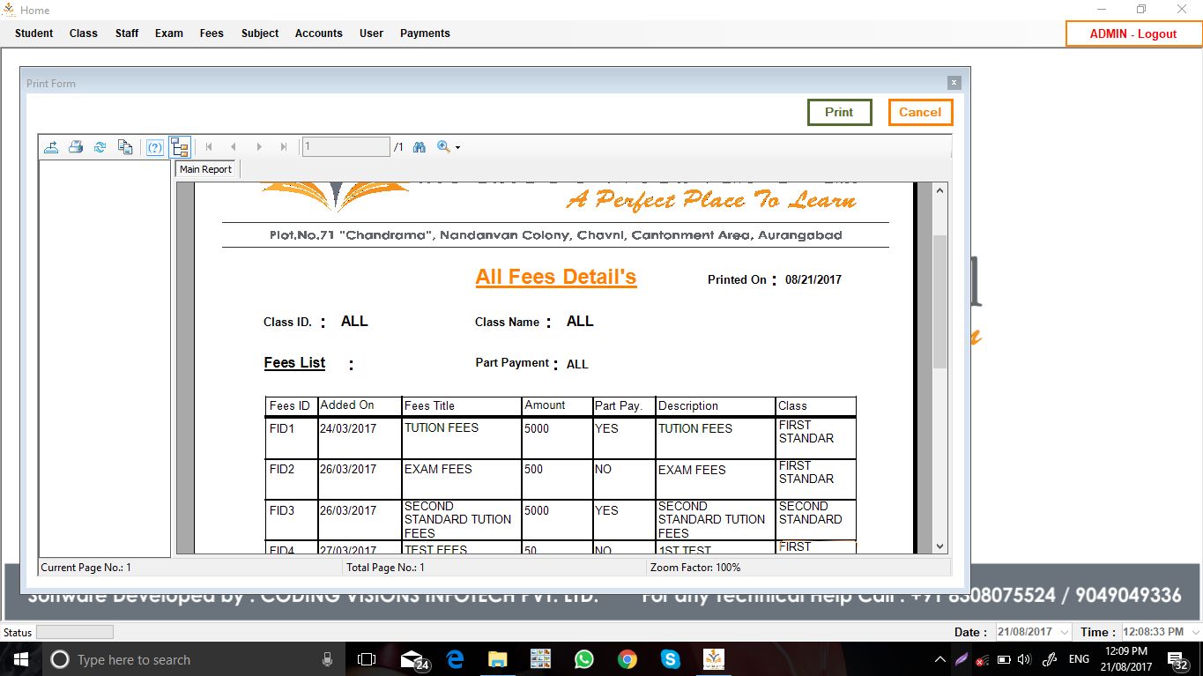1203x676 pixels.
Task: Open the Class menu
Action: 84,33
